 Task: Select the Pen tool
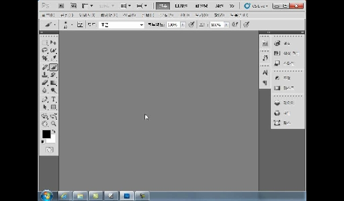[45, 99]
